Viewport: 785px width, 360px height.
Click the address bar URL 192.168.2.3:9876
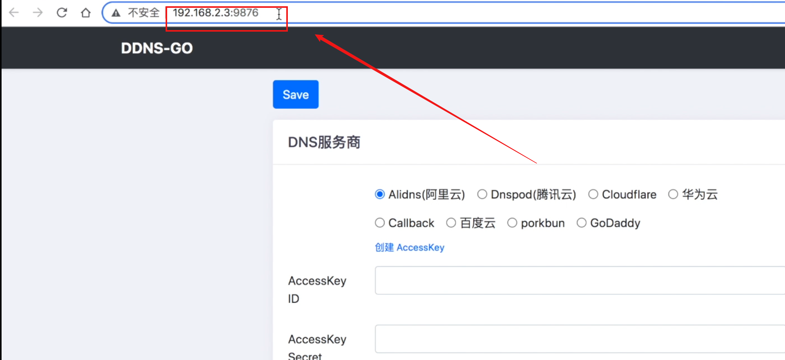tap(216, 13)
